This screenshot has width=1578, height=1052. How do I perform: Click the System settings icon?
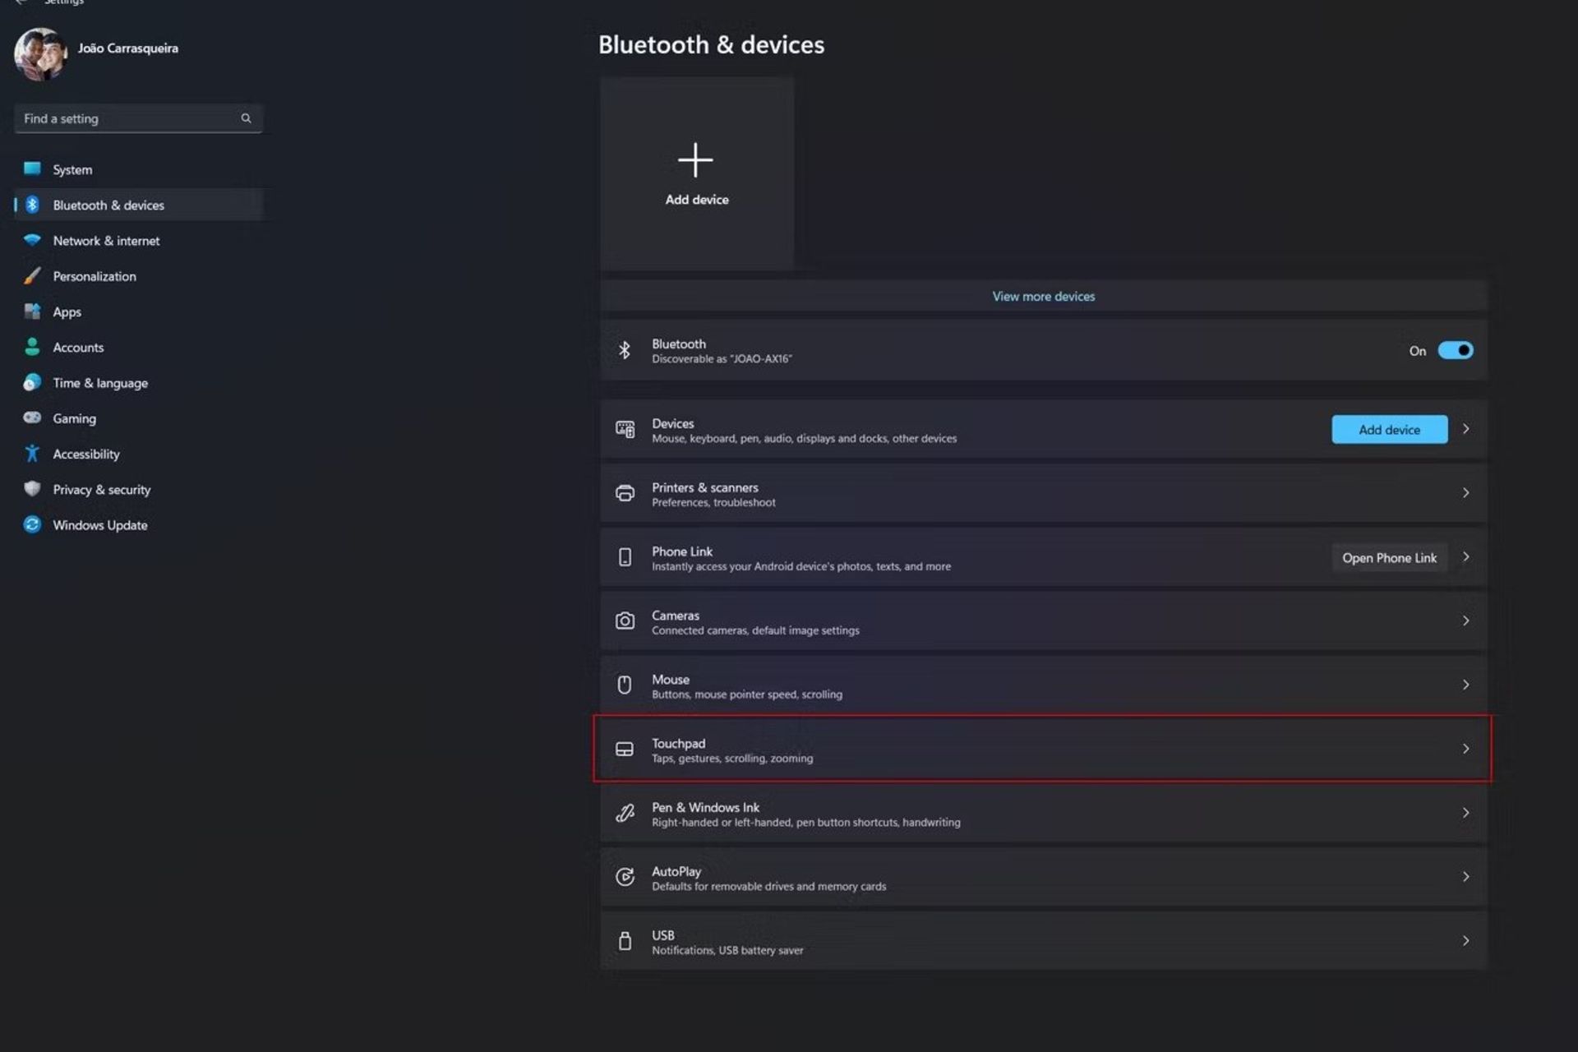32,168
